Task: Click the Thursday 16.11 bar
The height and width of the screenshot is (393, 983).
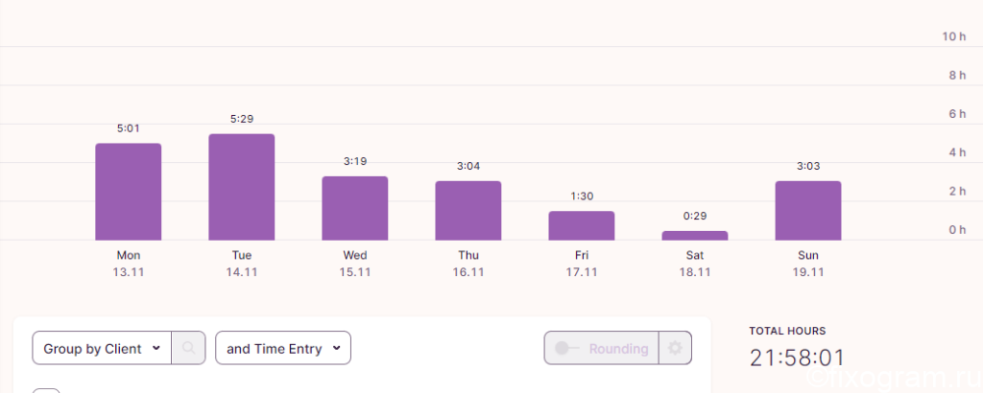Action: pos(468,211)
